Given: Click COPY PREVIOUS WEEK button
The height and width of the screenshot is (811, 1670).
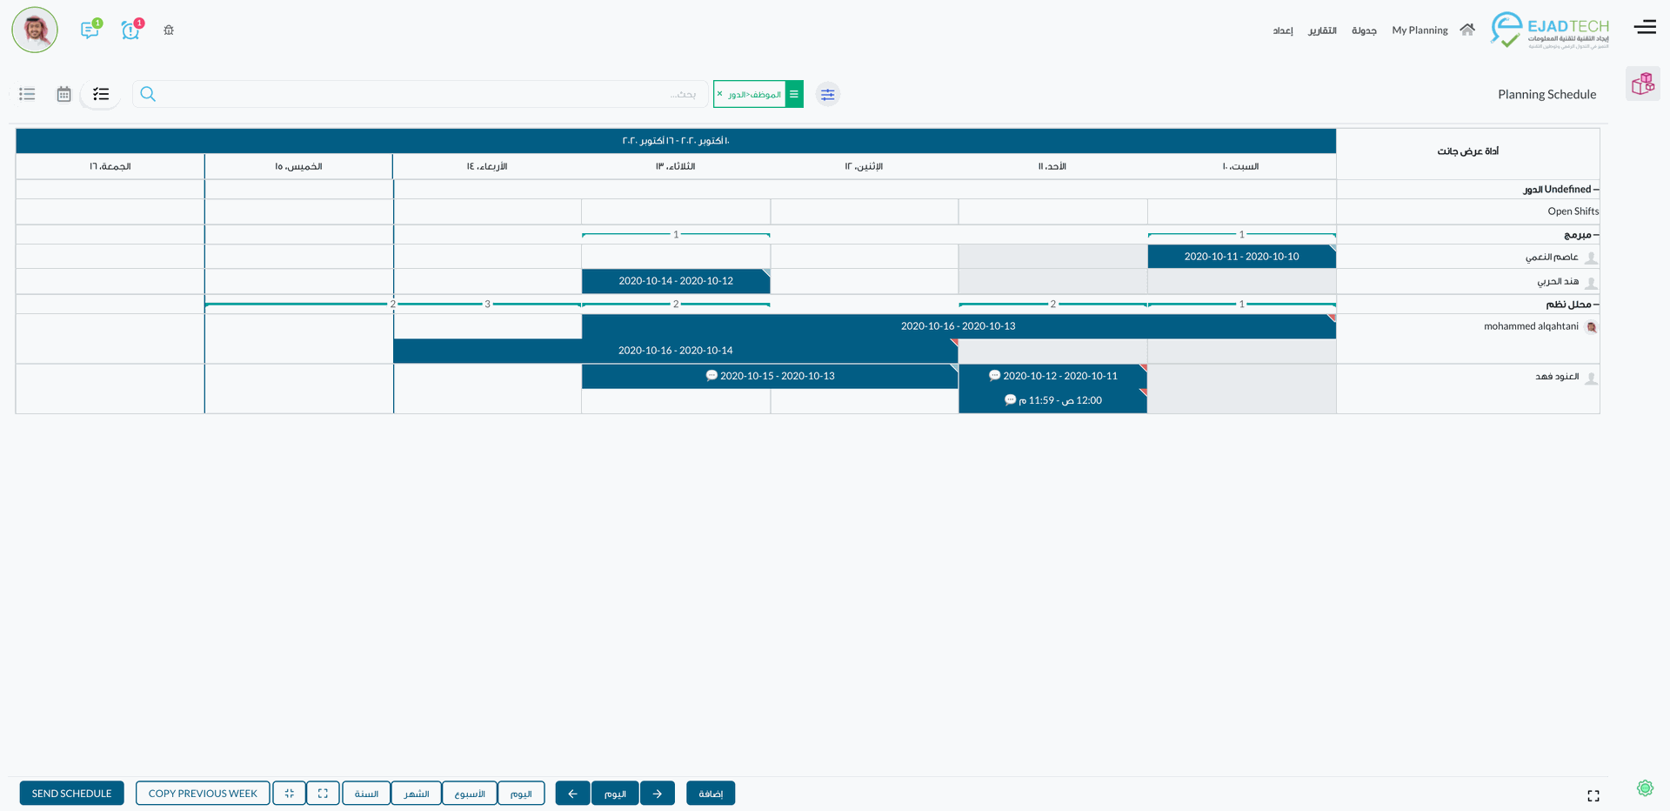Looking at the screenshot, I should 203,794.
